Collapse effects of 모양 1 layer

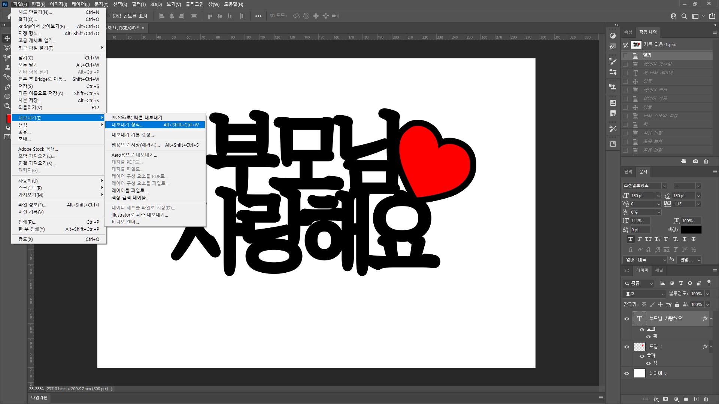[x=711, y=347]
